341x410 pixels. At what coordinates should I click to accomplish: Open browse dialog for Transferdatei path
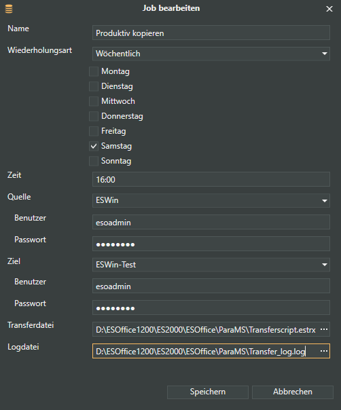point(324,329)
